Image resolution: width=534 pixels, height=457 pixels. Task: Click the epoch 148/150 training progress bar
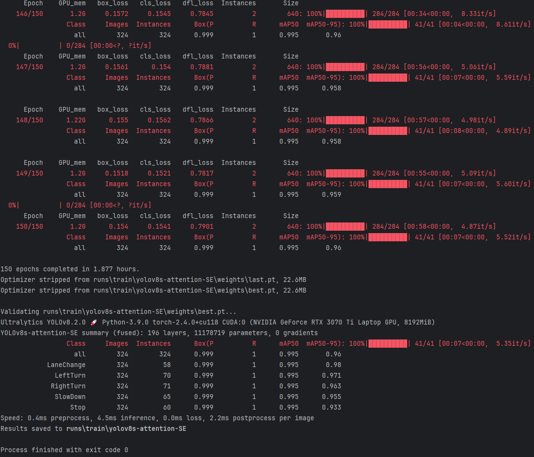[x=345, y=120]
